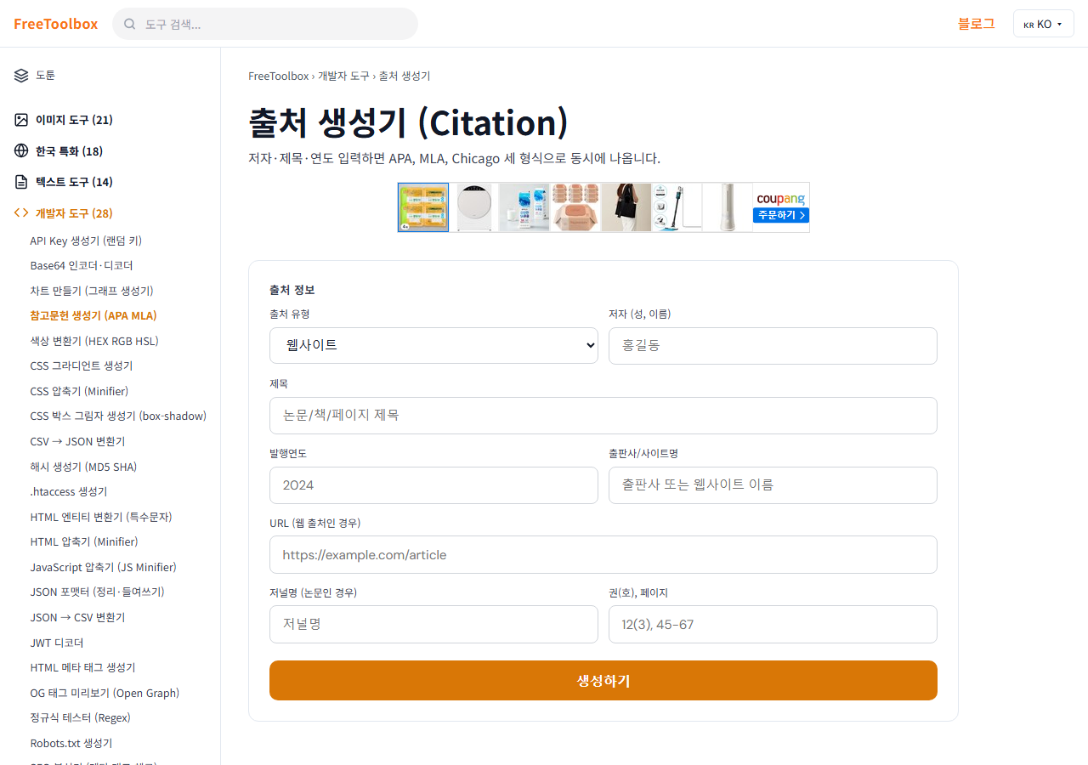The height and width of the screenshot is (765, 1088).
Task: Click the 출판사/사이트명 field
Action: [x=773, y=485]
